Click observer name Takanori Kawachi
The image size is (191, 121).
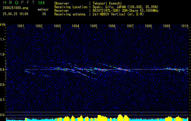click(x=107, y=3)
